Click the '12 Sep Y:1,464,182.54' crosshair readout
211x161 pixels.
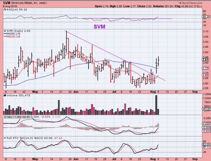(x=17, y=117)
